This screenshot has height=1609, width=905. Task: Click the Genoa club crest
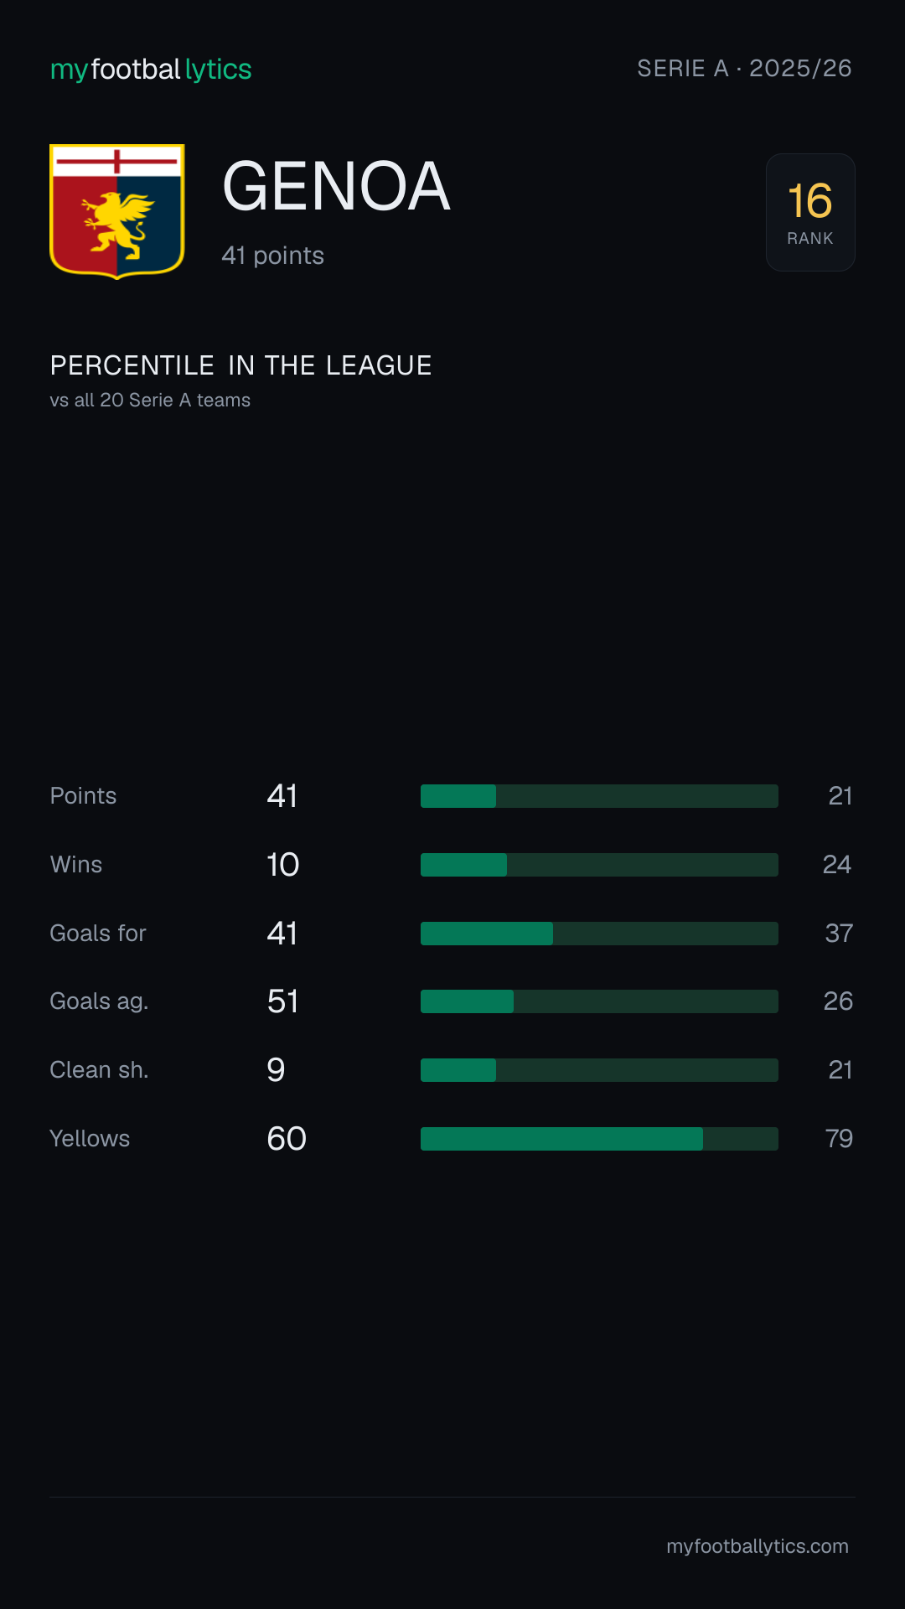tap(117, 211)
